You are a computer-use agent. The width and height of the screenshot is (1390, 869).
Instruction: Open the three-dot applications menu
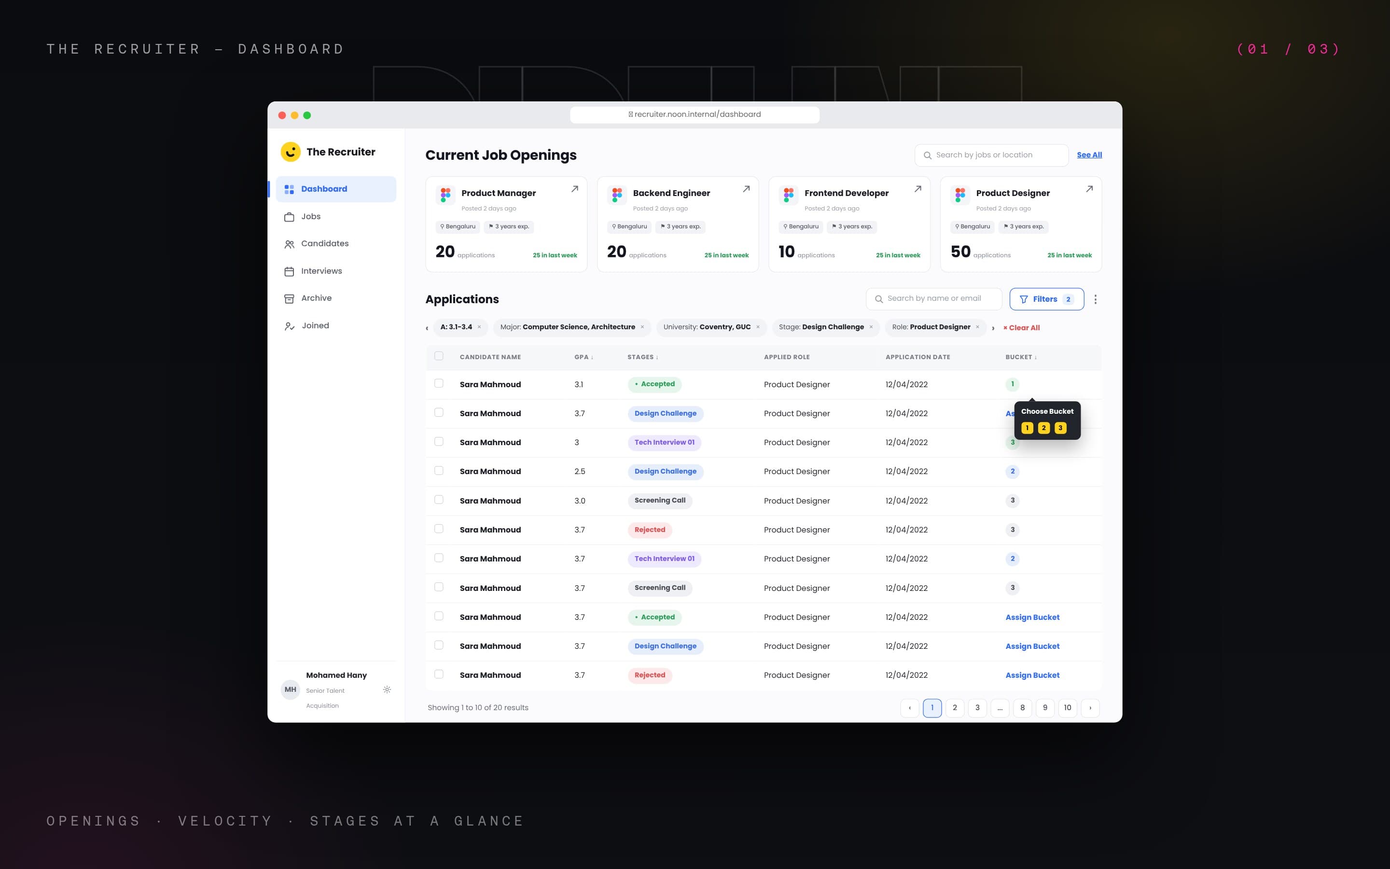(x=1095, y=299)
